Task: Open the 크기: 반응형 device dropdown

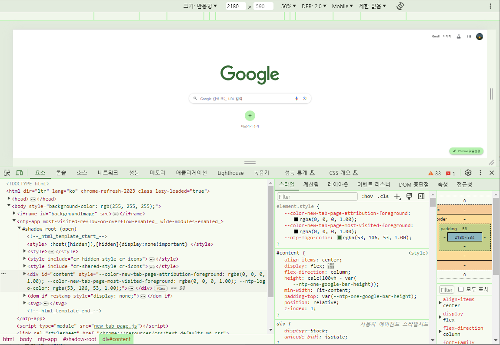Action: point(200,6)
